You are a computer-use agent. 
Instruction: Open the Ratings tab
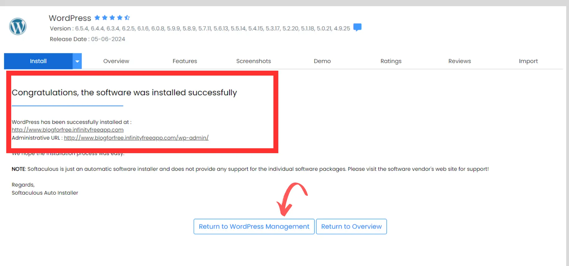click(x=391, y=61)
